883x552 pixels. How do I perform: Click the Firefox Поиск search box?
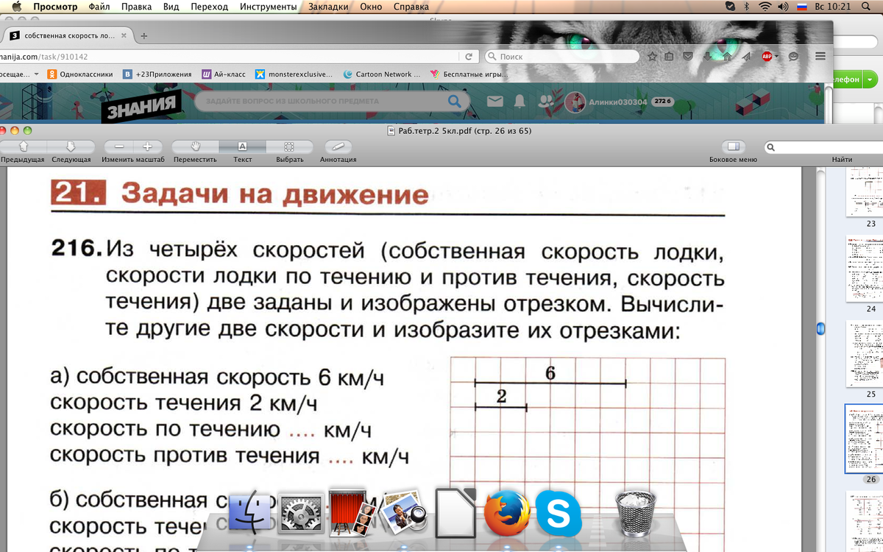pyautogui.click(x=561, y=56)
